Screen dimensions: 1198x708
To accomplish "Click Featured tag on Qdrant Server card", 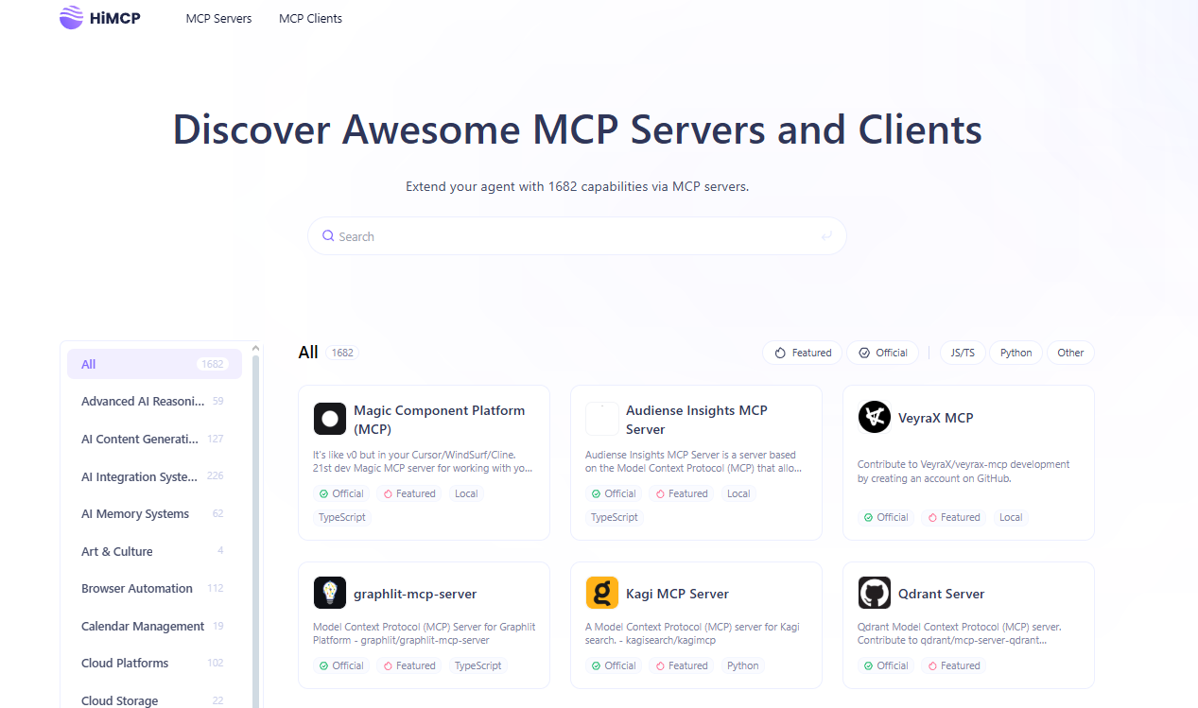I will pos(954,665).
